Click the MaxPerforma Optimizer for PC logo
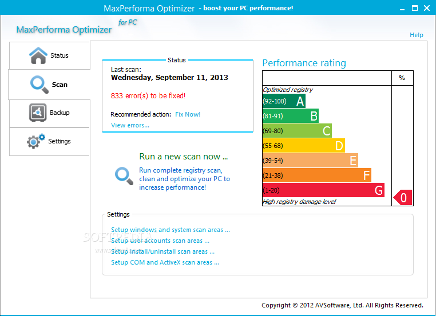436x316 pixels. point(77,27)
